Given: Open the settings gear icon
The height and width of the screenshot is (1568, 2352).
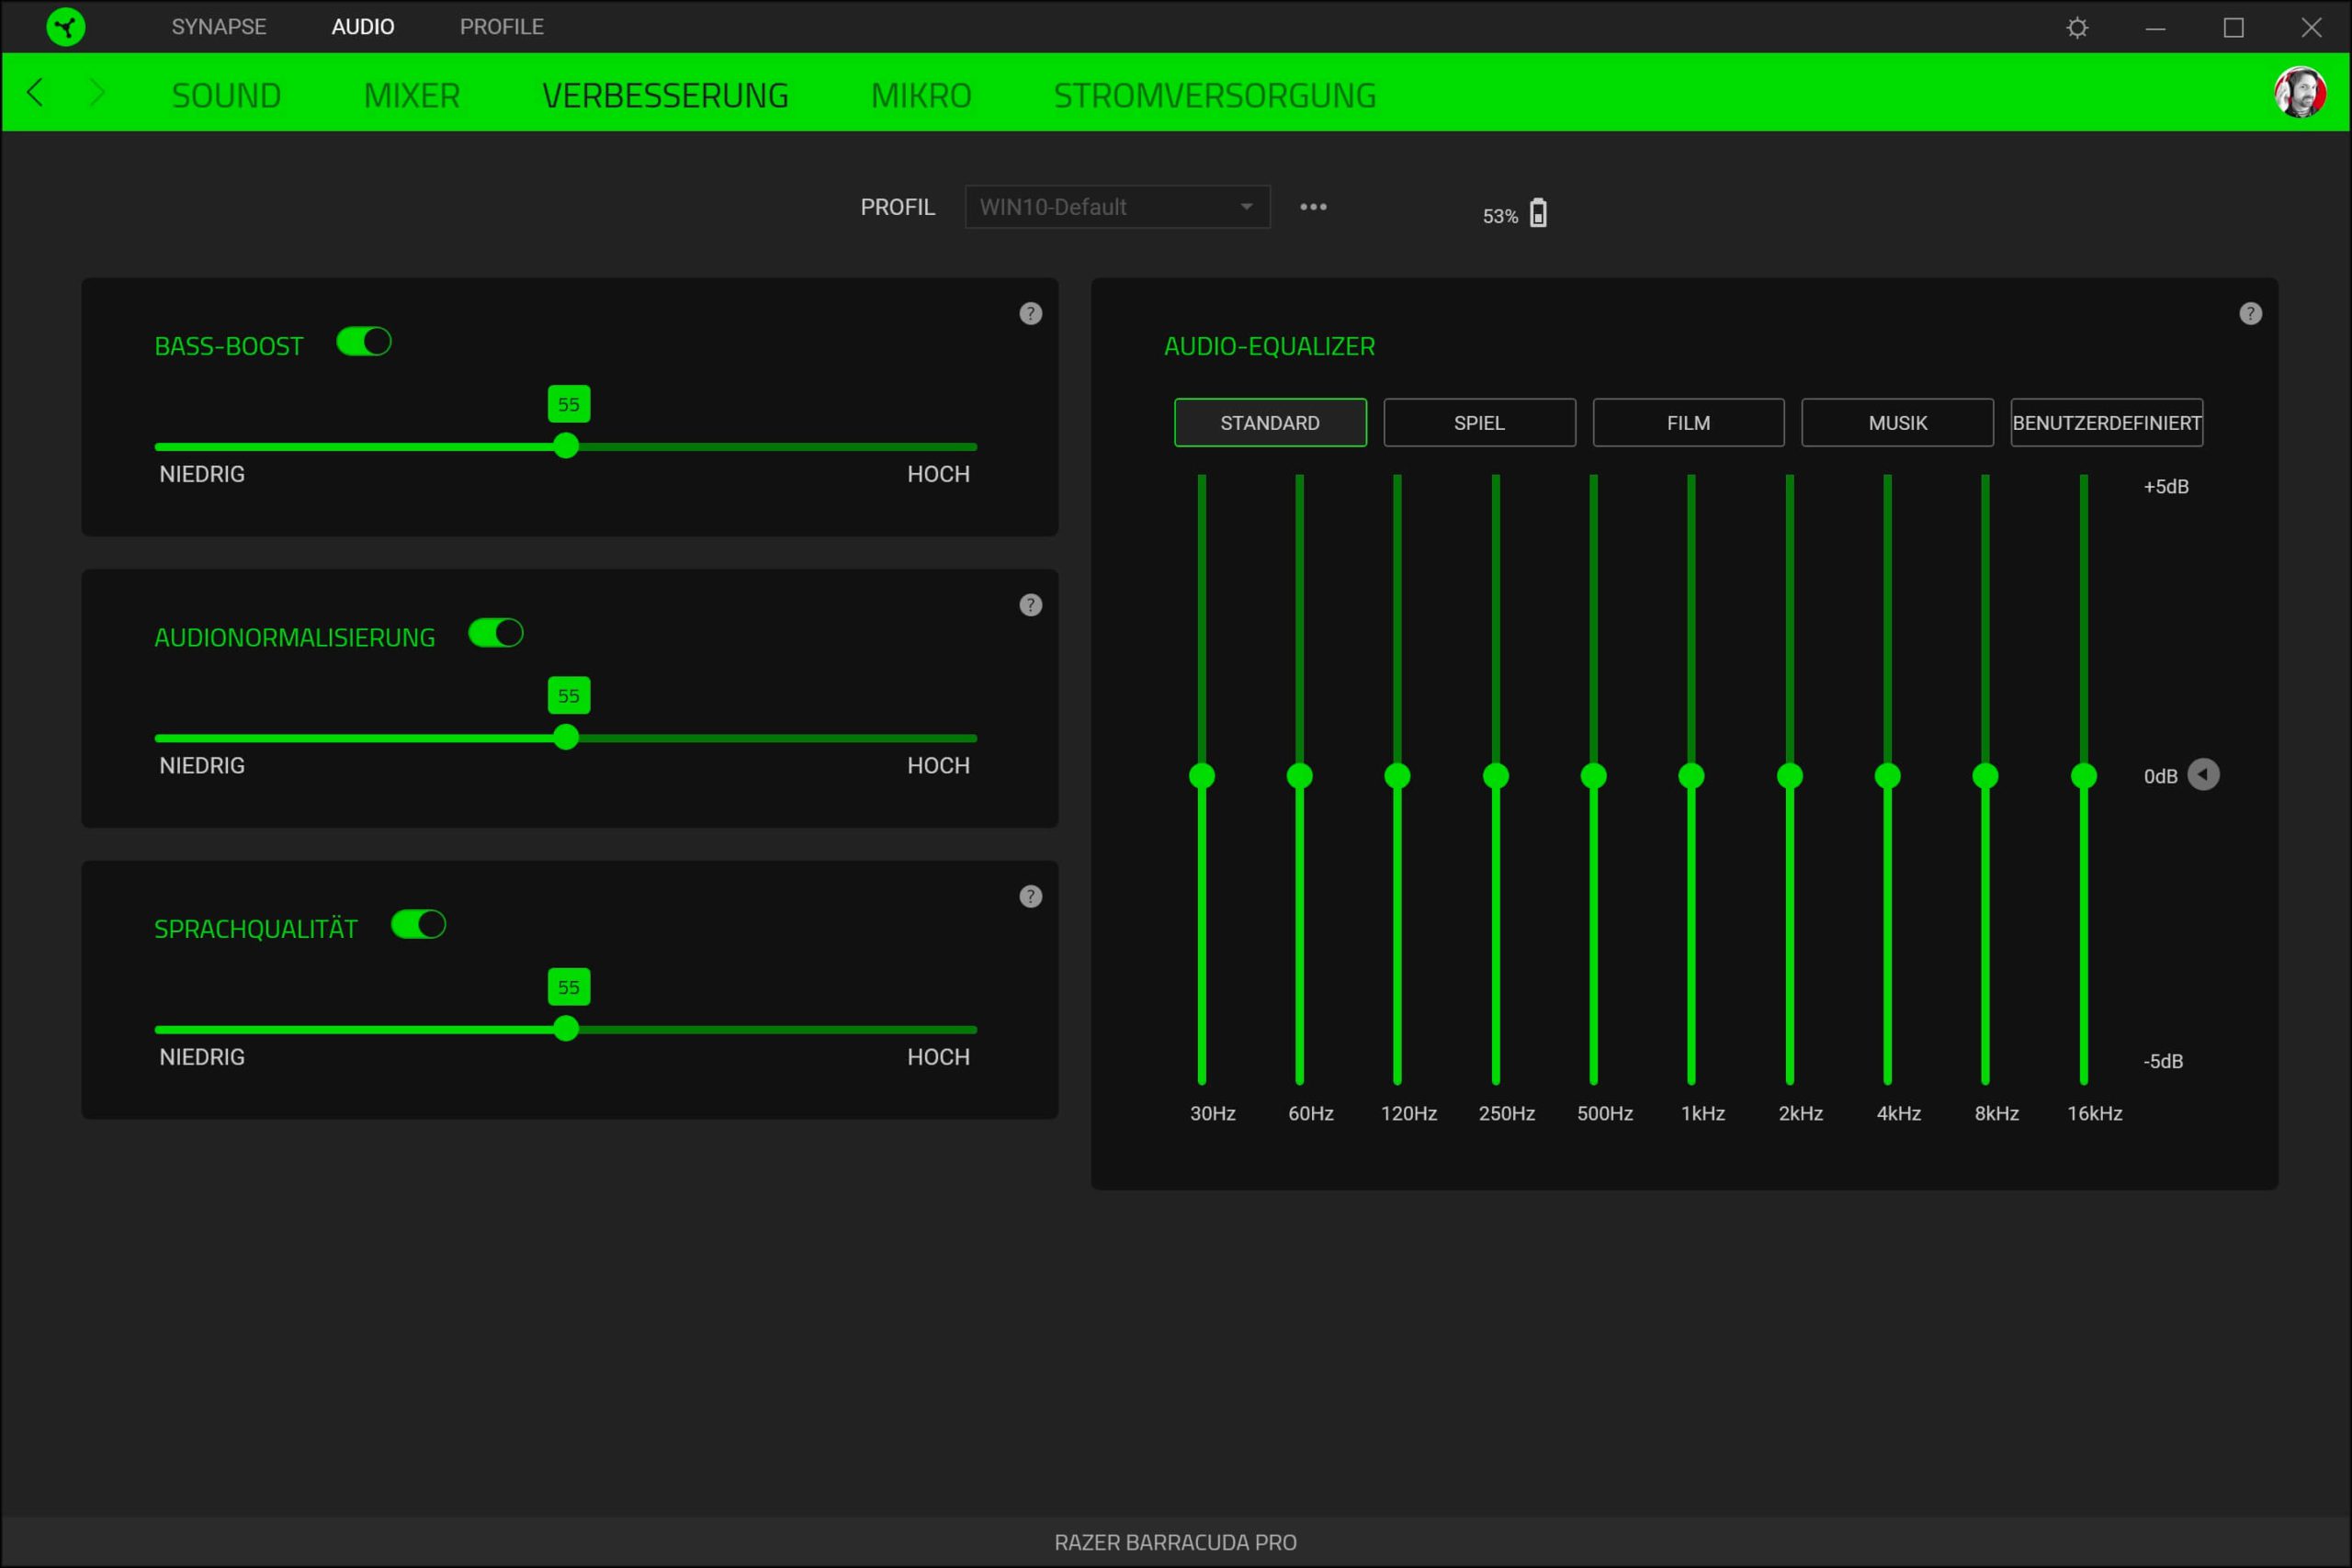Looking at the screenshot, I should 2077,28.
